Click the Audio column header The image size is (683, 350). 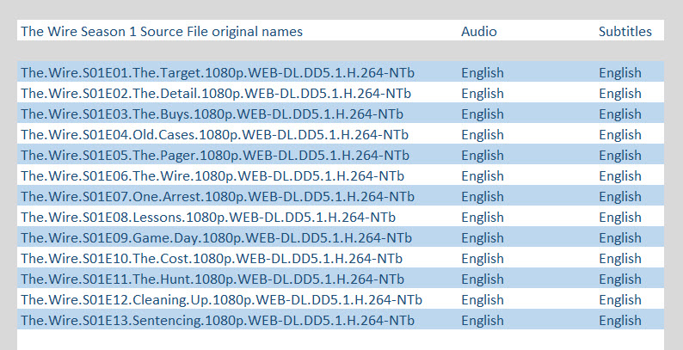tap(479, 32)
